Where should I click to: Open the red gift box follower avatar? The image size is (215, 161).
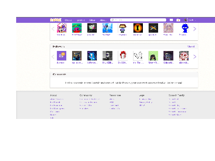point(123,56)
